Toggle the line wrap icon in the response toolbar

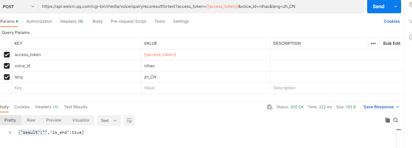click(x=129, y=121)
